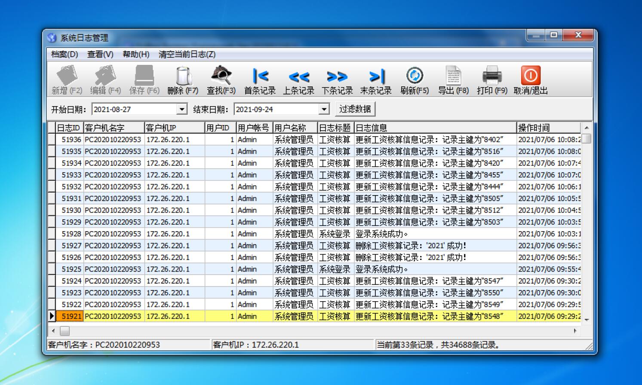Screen dimensions: 642x385
Task: Select log ID cell 51932
Action: tap(69, 186)
